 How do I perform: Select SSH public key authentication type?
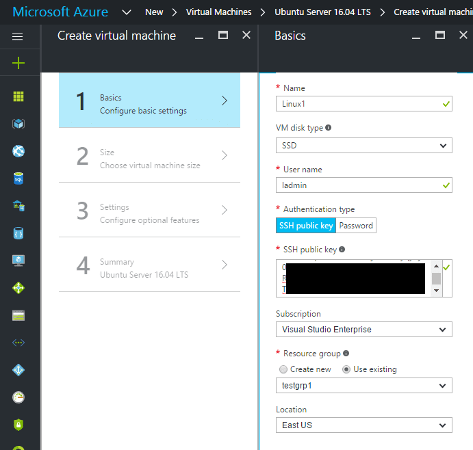306,226
